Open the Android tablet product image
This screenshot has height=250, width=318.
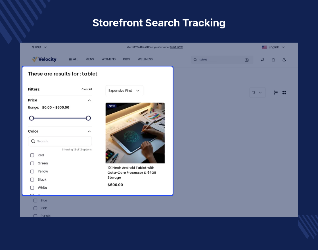tap(135, 133)
